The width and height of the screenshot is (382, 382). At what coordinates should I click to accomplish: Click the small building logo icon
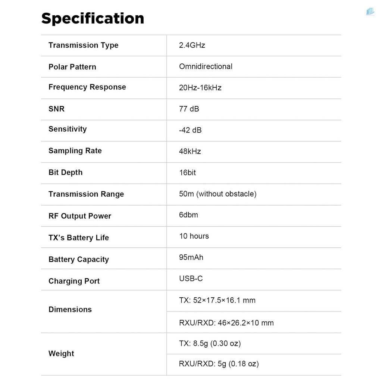pyautogui.click(x=370, y=12)
